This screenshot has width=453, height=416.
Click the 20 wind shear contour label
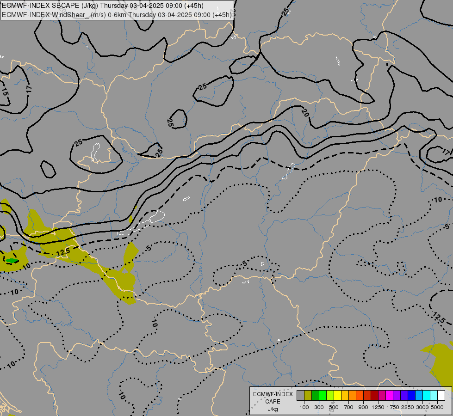(305, 113)
